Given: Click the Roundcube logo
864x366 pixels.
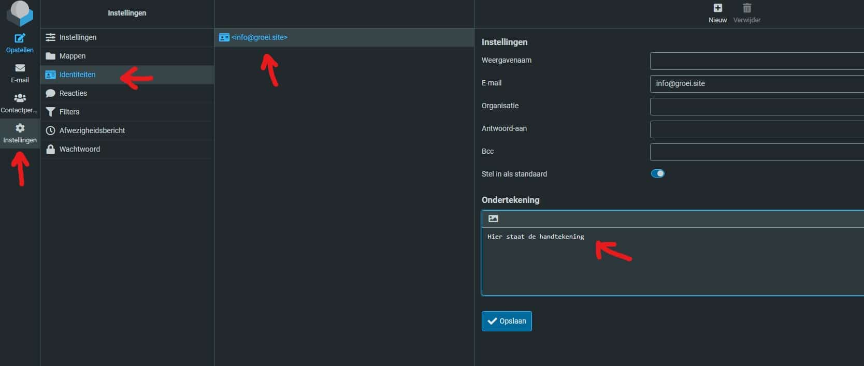Looking at the screenshot, I should (20, 12).
